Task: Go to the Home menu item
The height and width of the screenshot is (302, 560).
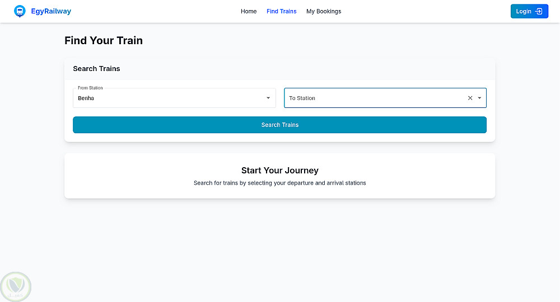Action: 249,11
